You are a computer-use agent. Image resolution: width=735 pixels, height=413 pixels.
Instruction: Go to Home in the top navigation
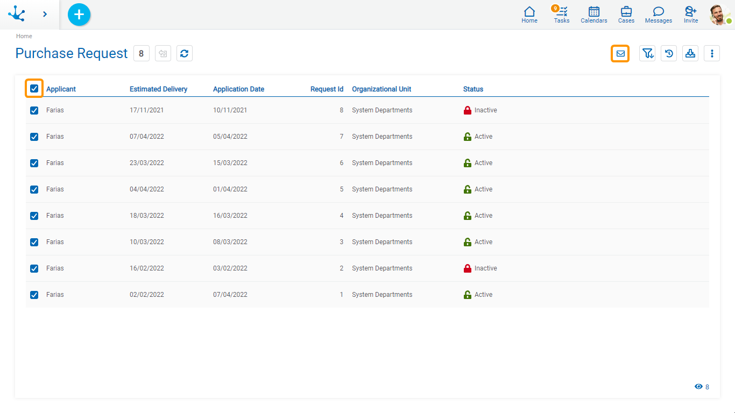[x=529, y=15]
